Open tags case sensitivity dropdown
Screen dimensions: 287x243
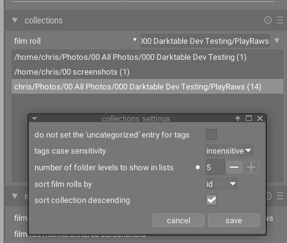[229, 150]
